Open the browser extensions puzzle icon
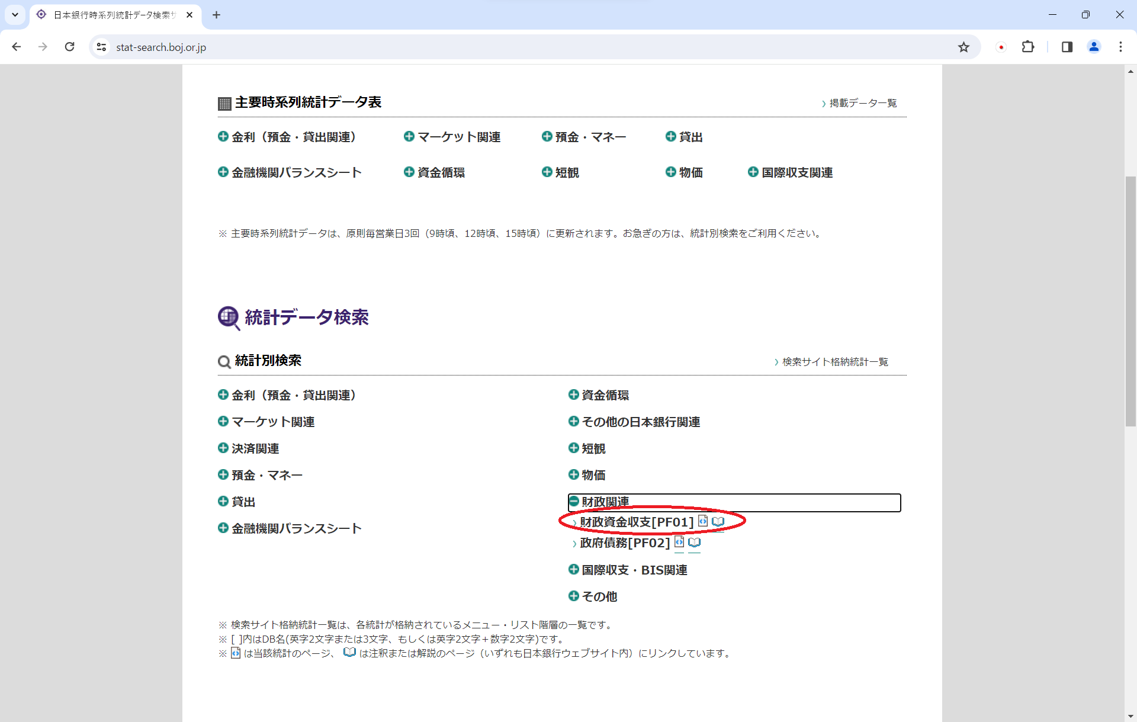 click(x=1028, y=47)
